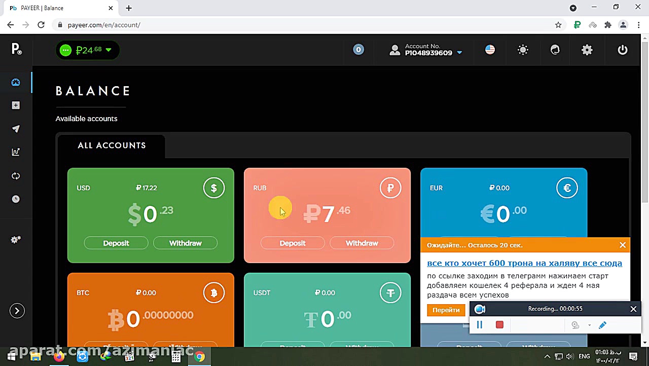Reload the Payeer page
This screenshot has width=649, height=366.
coord(41,25)
